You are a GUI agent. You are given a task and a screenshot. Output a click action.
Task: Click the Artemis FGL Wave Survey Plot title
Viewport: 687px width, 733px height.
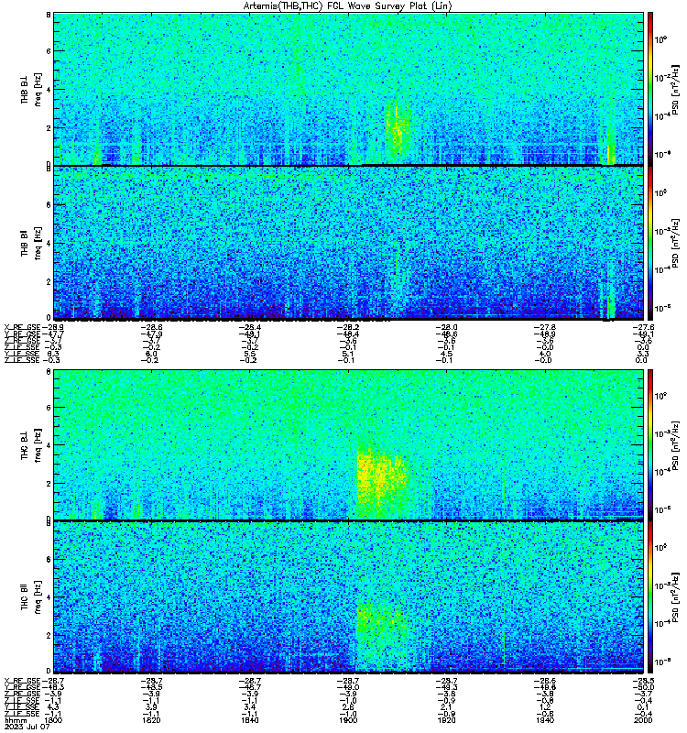[348, 6]
